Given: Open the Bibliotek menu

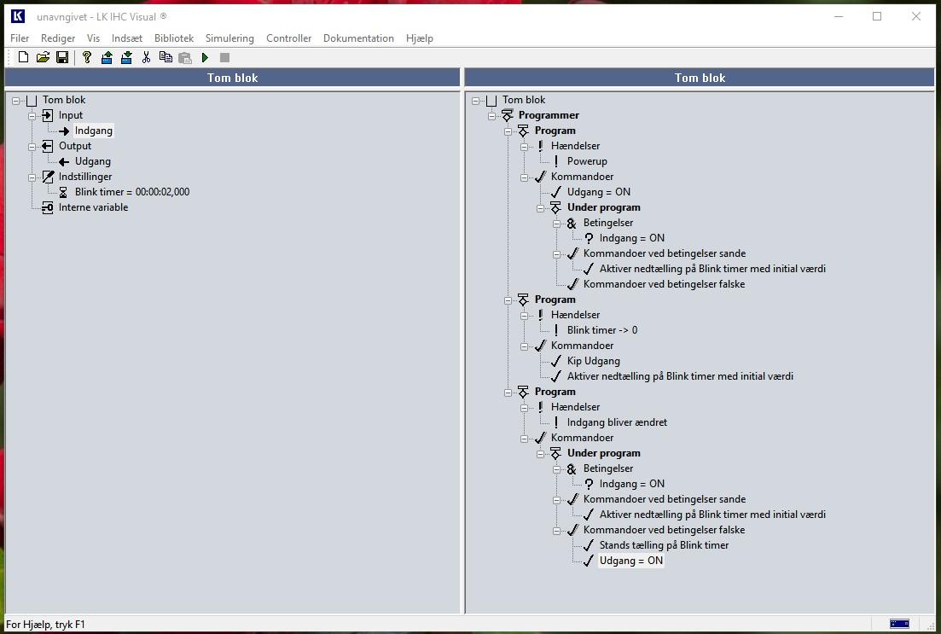Looking at the screenshot, I should (174, 38).
